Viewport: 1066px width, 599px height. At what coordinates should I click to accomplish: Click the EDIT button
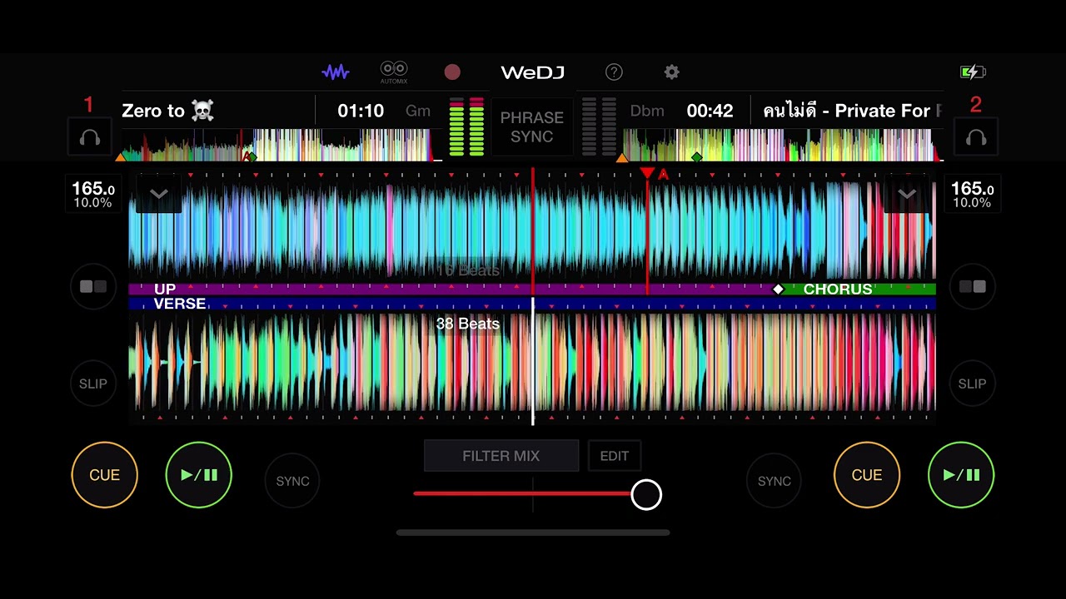pyautogui.click(x=615, y=456)
